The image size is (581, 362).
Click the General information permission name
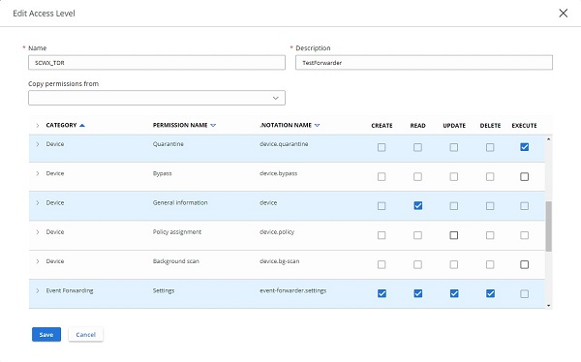(x=180, y=202)
